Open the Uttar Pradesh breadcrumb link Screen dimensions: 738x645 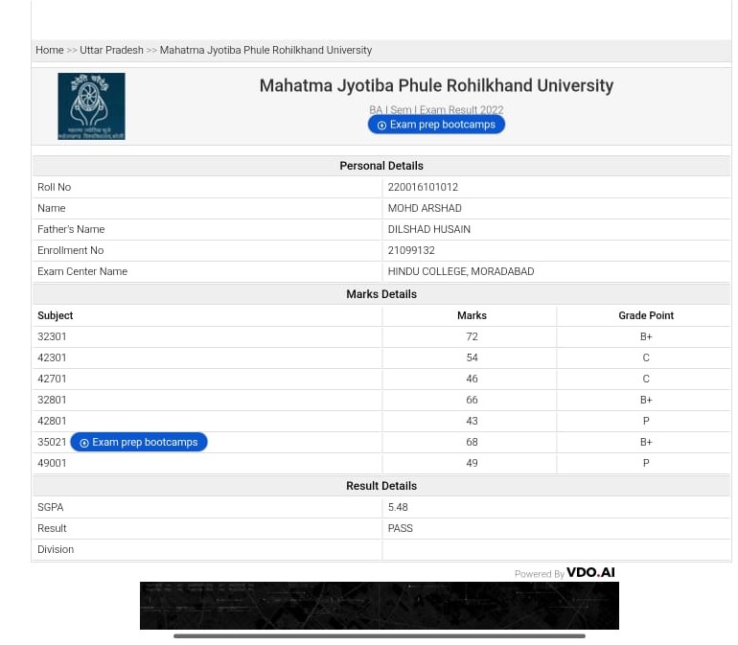111,50
